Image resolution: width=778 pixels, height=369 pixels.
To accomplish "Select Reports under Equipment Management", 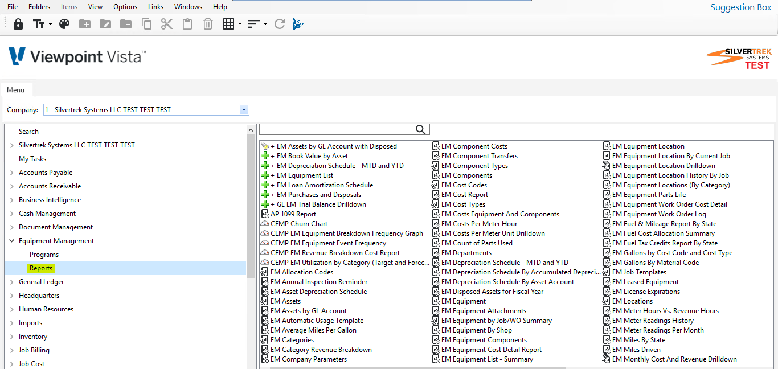I will pos(41,268).
